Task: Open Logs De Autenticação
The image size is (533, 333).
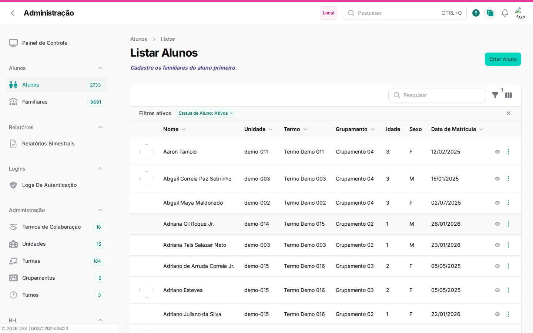Action: 56,185
